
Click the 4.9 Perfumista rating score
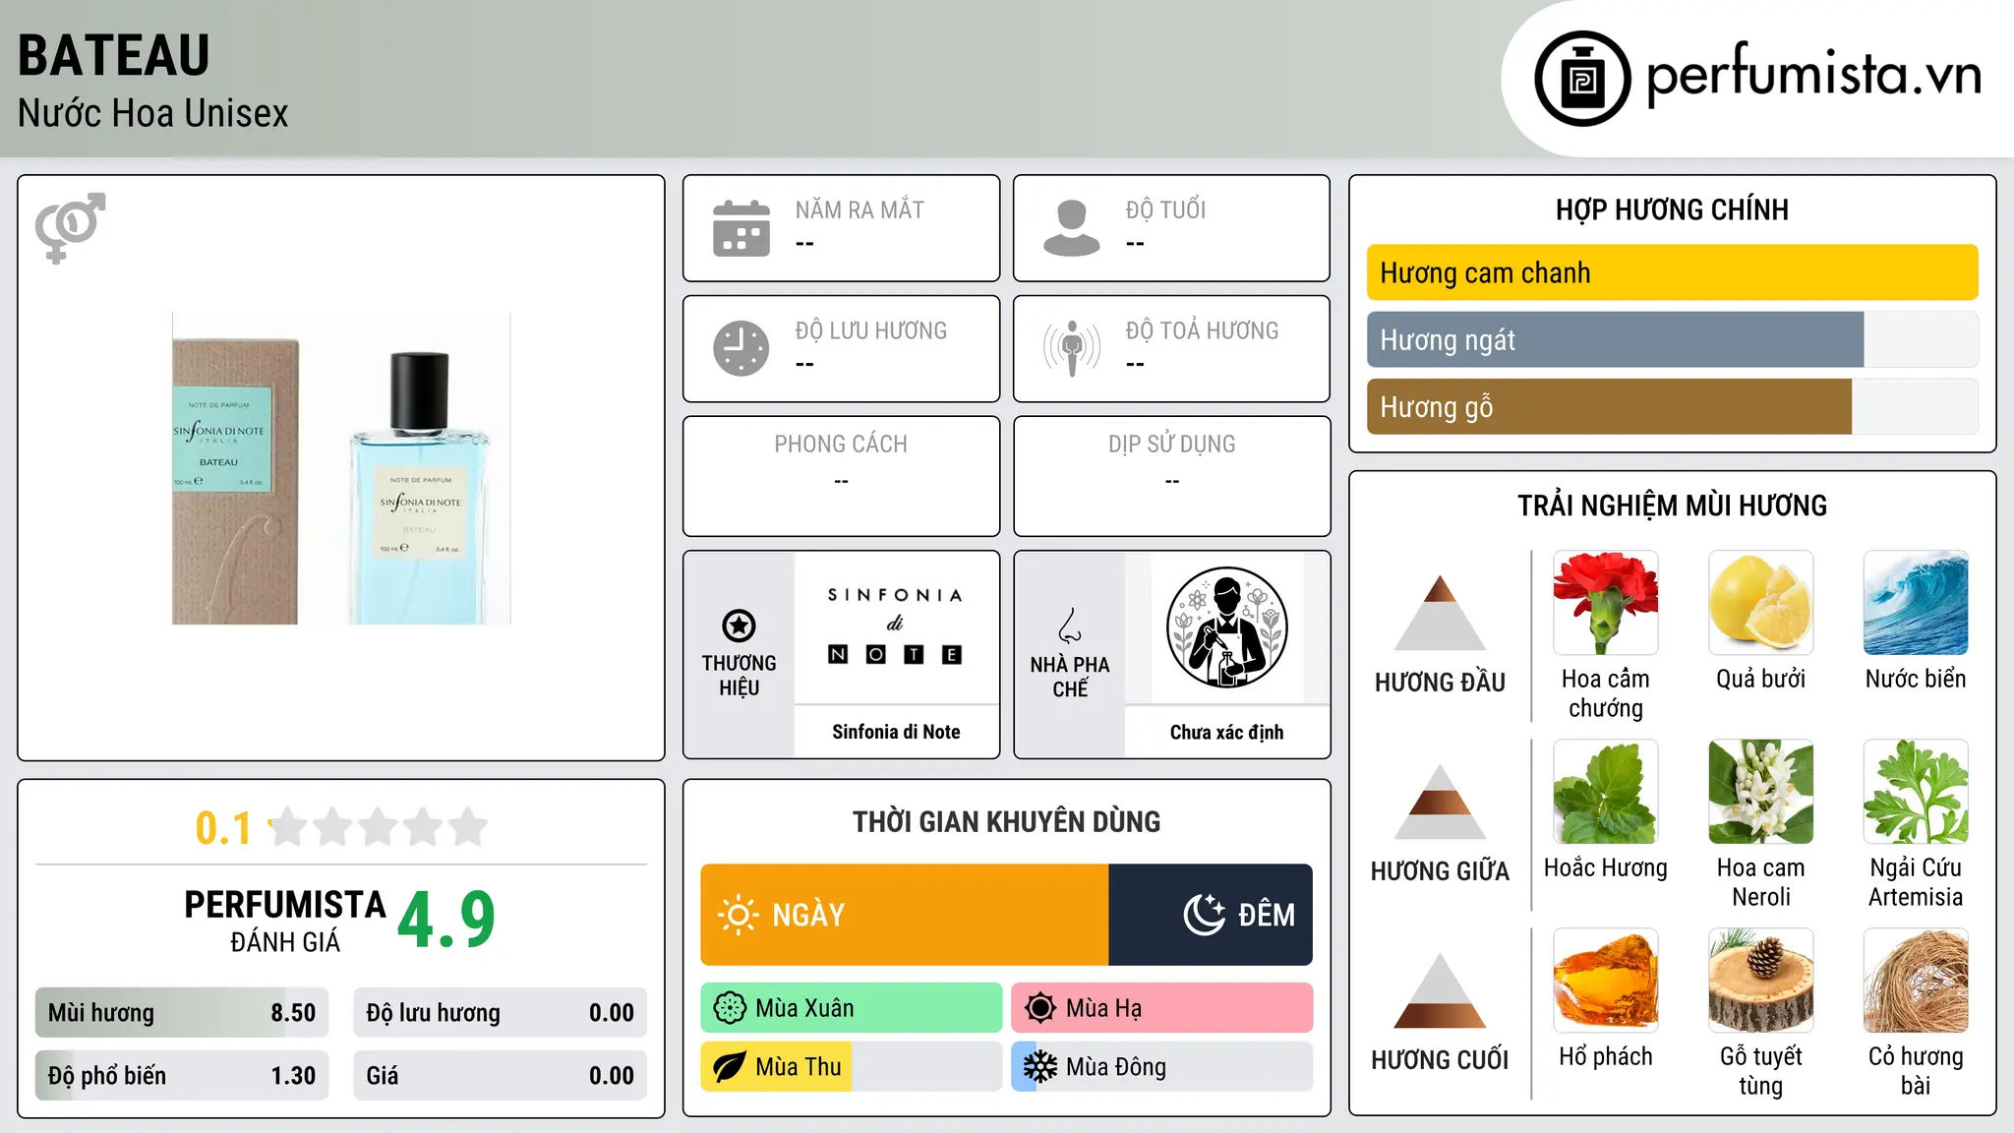[x=446, y=920]
